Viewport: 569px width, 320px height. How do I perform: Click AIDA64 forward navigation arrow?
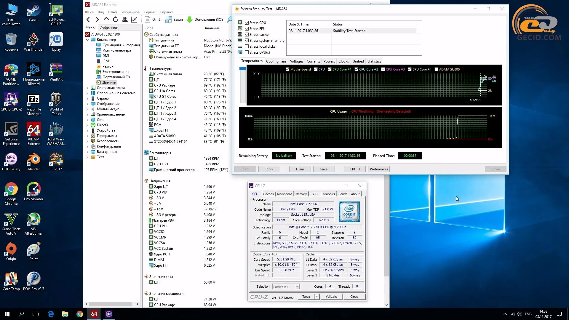click(97, 20)
